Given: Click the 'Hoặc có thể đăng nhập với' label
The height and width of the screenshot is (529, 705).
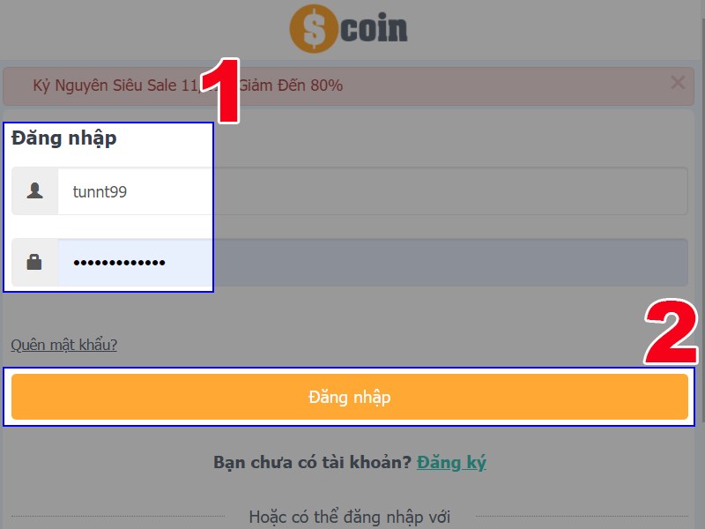Looking at the screenshot, I should pos(349,517).
